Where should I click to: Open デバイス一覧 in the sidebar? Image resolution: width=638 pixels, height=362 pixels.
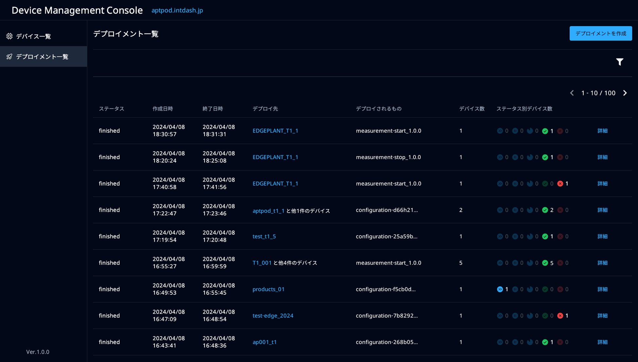point(33,36)
